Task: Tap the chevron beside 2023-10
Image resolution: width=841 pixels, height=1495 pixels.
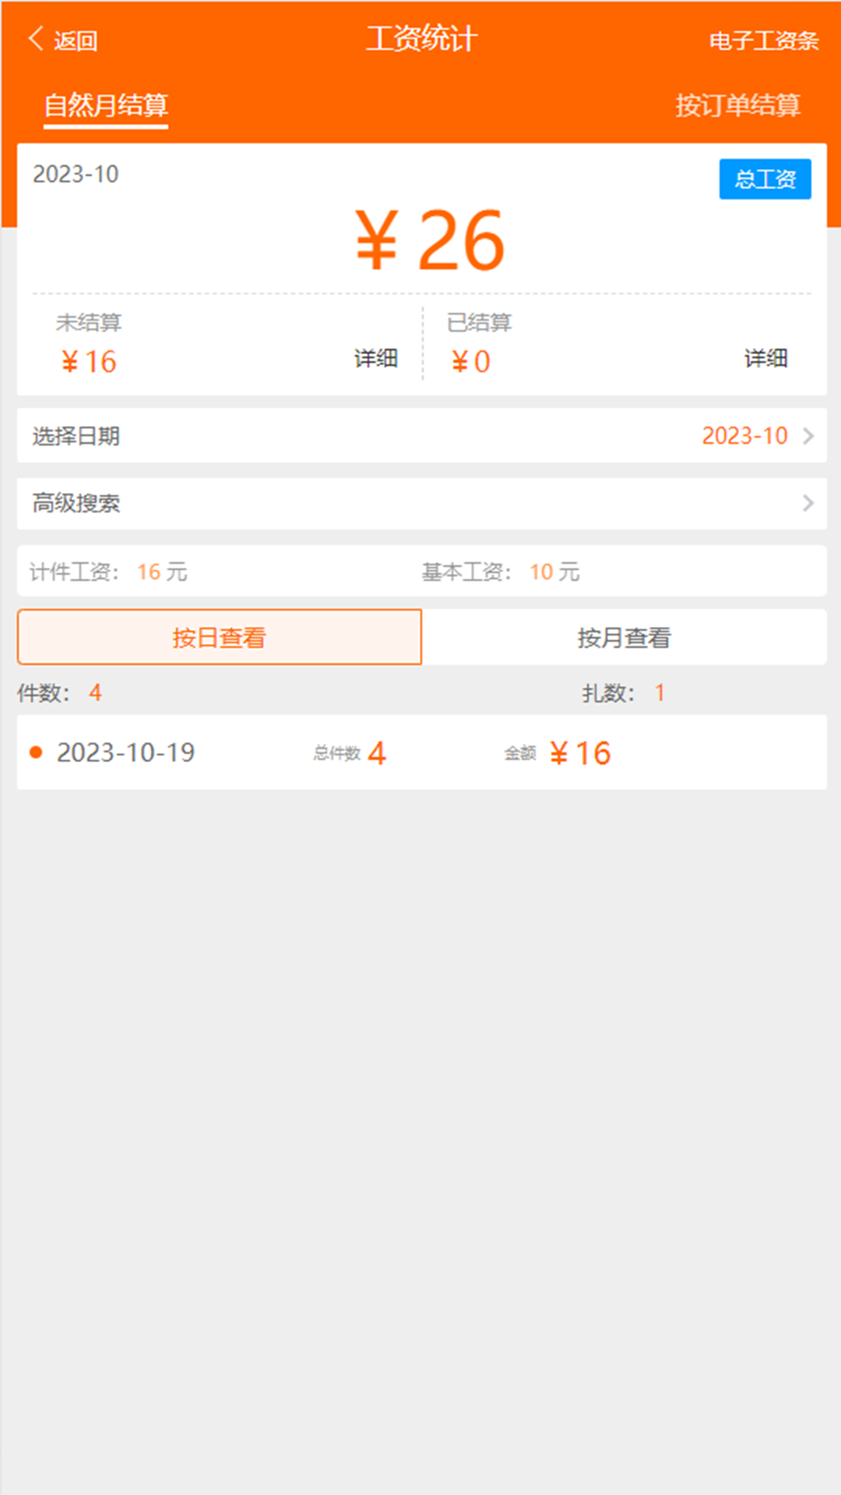Action: click(x=808, y=436)
